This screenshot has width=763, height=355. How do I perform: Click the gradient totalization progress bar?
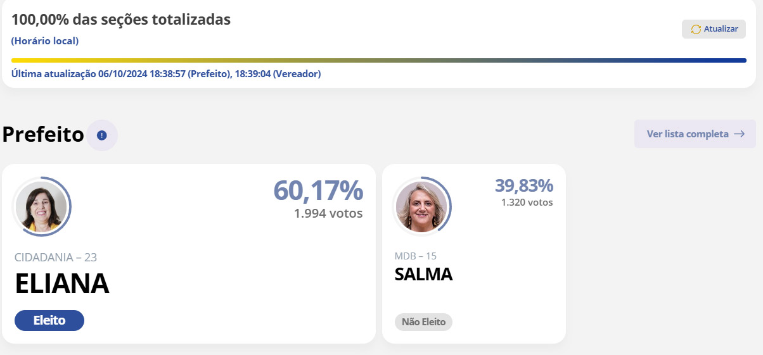[x=378, y=61]
